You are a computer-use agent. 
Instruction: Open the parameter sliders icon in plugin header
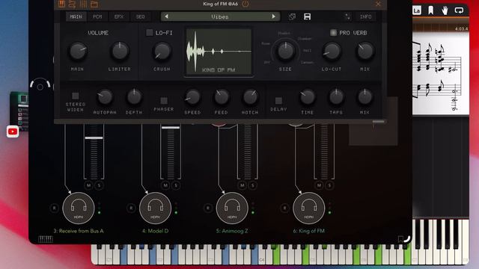click(x=83, y=4)
